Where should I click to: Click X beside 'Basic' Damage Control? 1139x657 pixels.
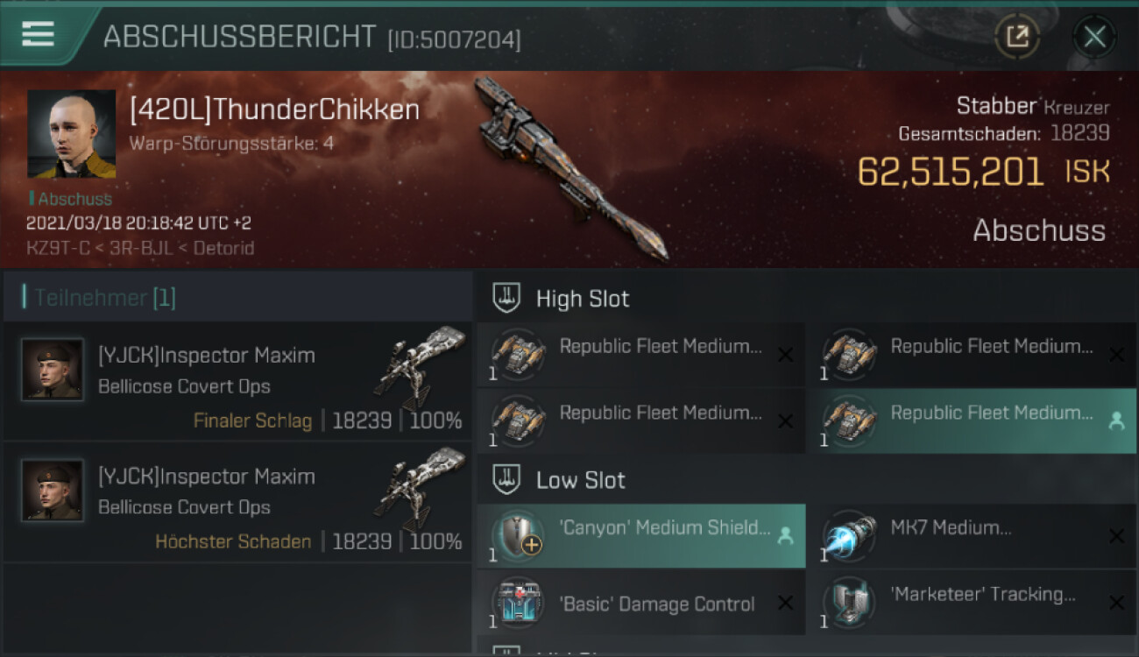click(785, 603)
